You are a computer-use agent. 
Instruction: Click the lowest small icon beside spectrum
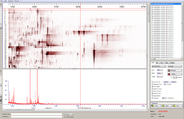(x=1, y=103)
